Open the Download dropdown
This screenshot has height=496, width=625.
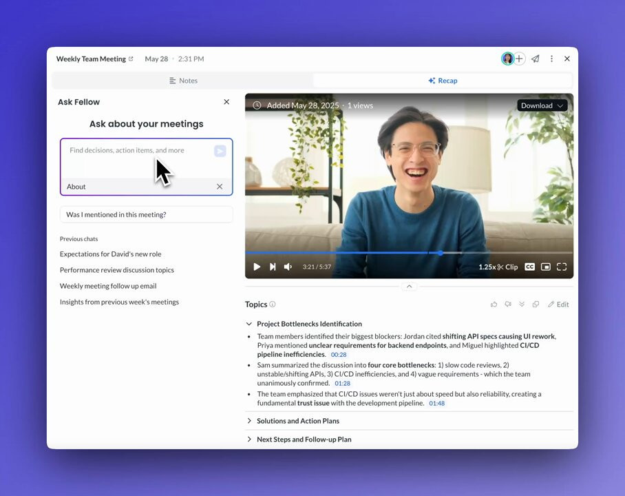tap(542, 105)
